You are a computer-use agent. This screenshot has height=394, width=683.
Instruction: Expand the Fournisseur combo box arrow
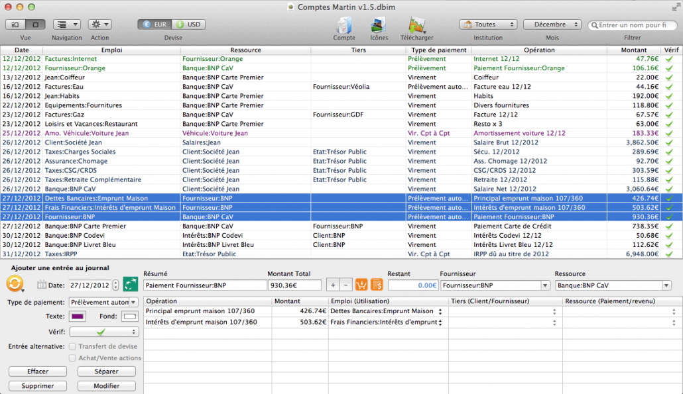(545, 285)
